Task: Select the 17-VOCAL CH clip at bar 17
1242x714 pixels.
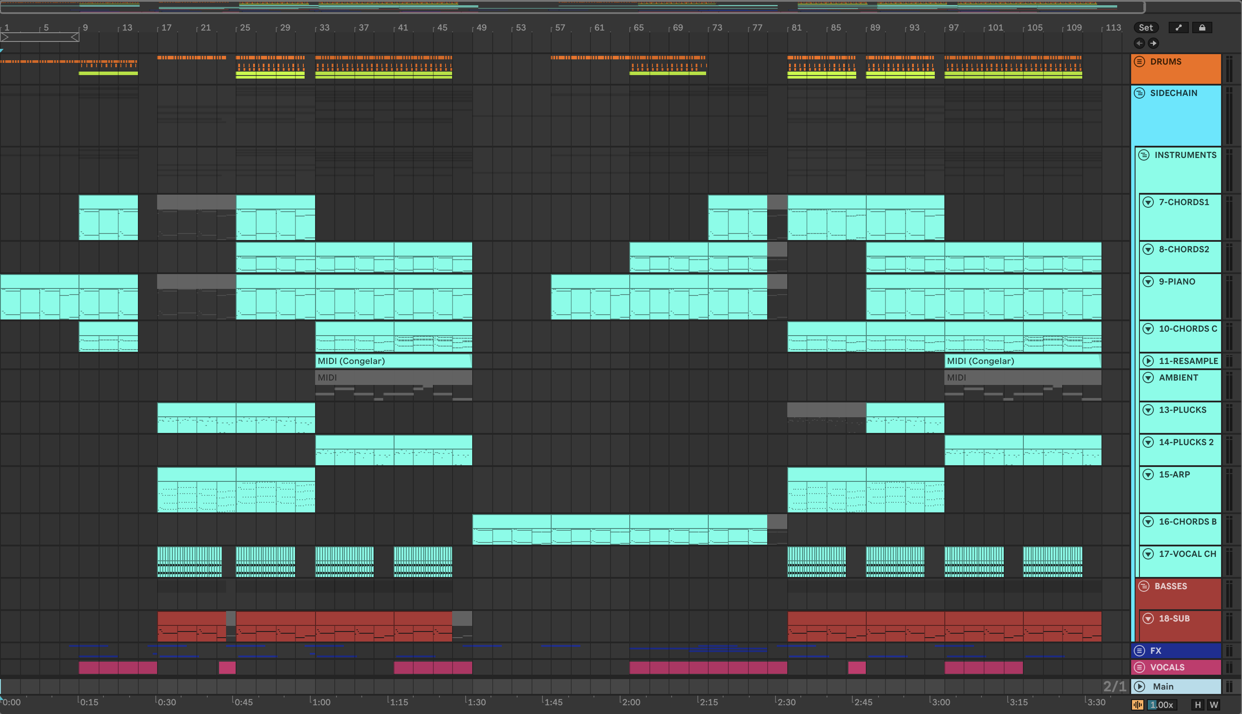Action: click(x=189, y=562)
